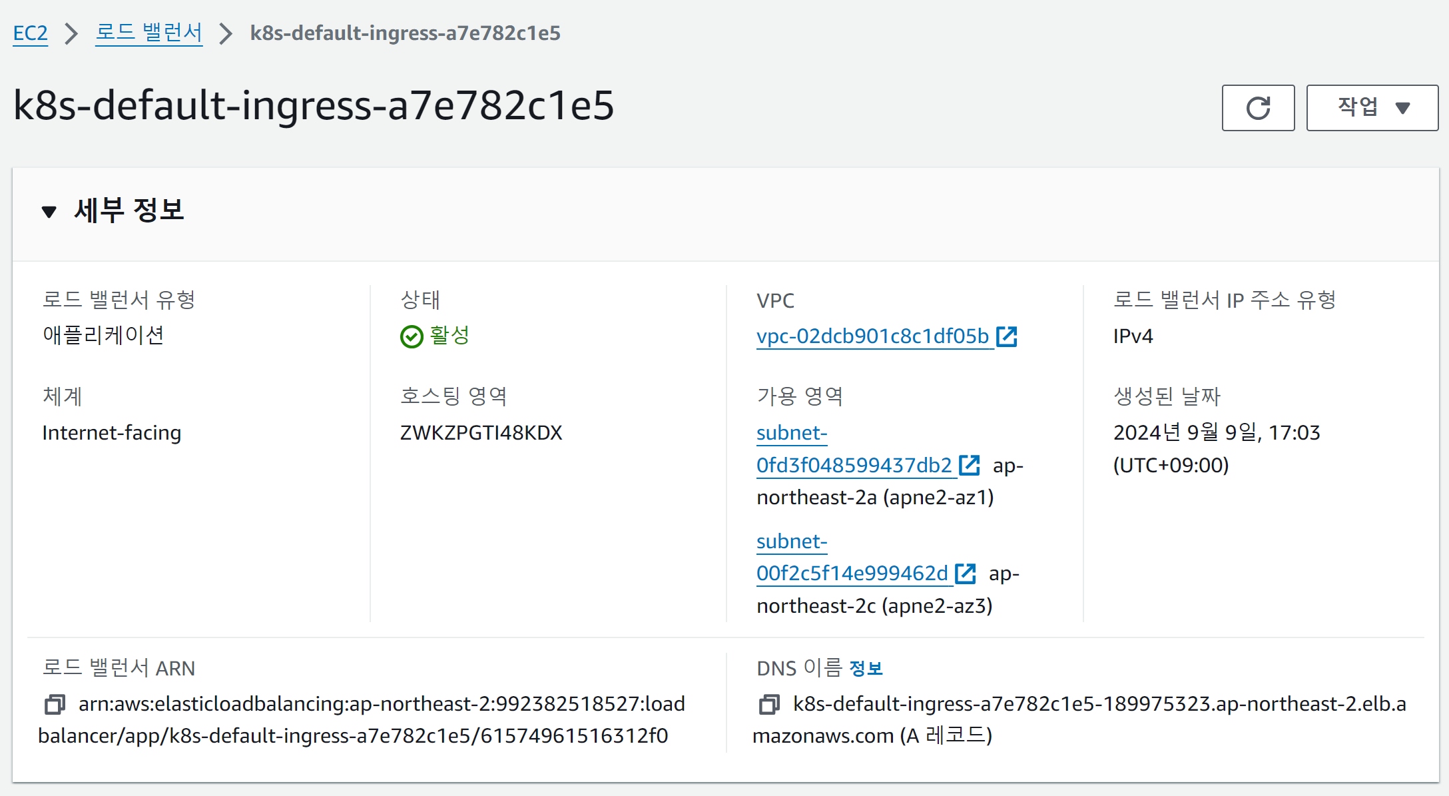1449x796 pixels.
Task: Click the hosted zone ID ZWKZPGTI48KDX text
Action: 481,433
